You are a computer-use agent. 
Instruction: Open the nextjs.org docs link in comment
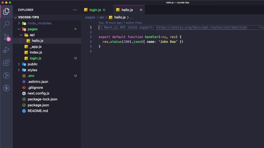(202, 28)
